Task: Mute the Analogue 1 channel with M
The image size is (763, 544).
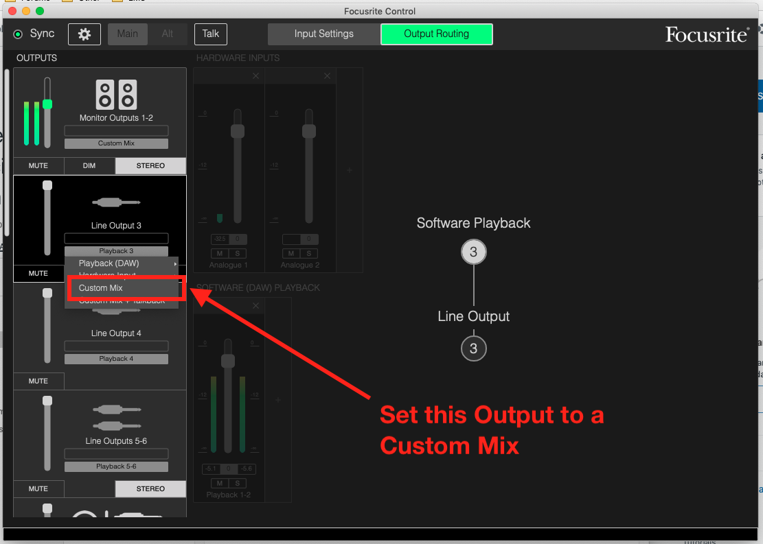Action: click(x=220, y=253)
